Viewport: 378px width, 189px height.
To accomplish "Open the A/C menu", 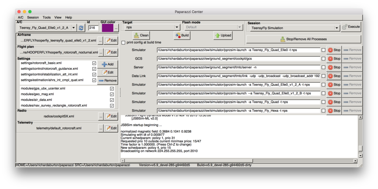I will click(21, 18).
